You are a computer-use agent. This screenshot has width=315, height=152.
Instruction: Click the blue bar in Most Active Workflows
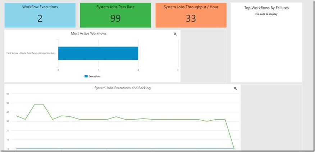pos(98,53)
